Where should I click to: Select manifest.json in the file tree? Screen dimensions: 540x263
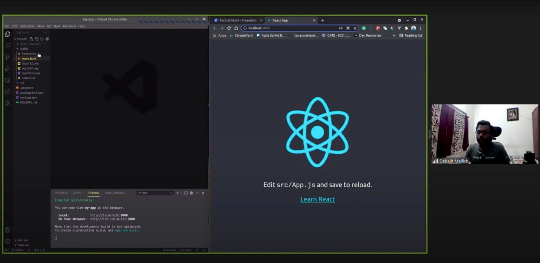31,73
